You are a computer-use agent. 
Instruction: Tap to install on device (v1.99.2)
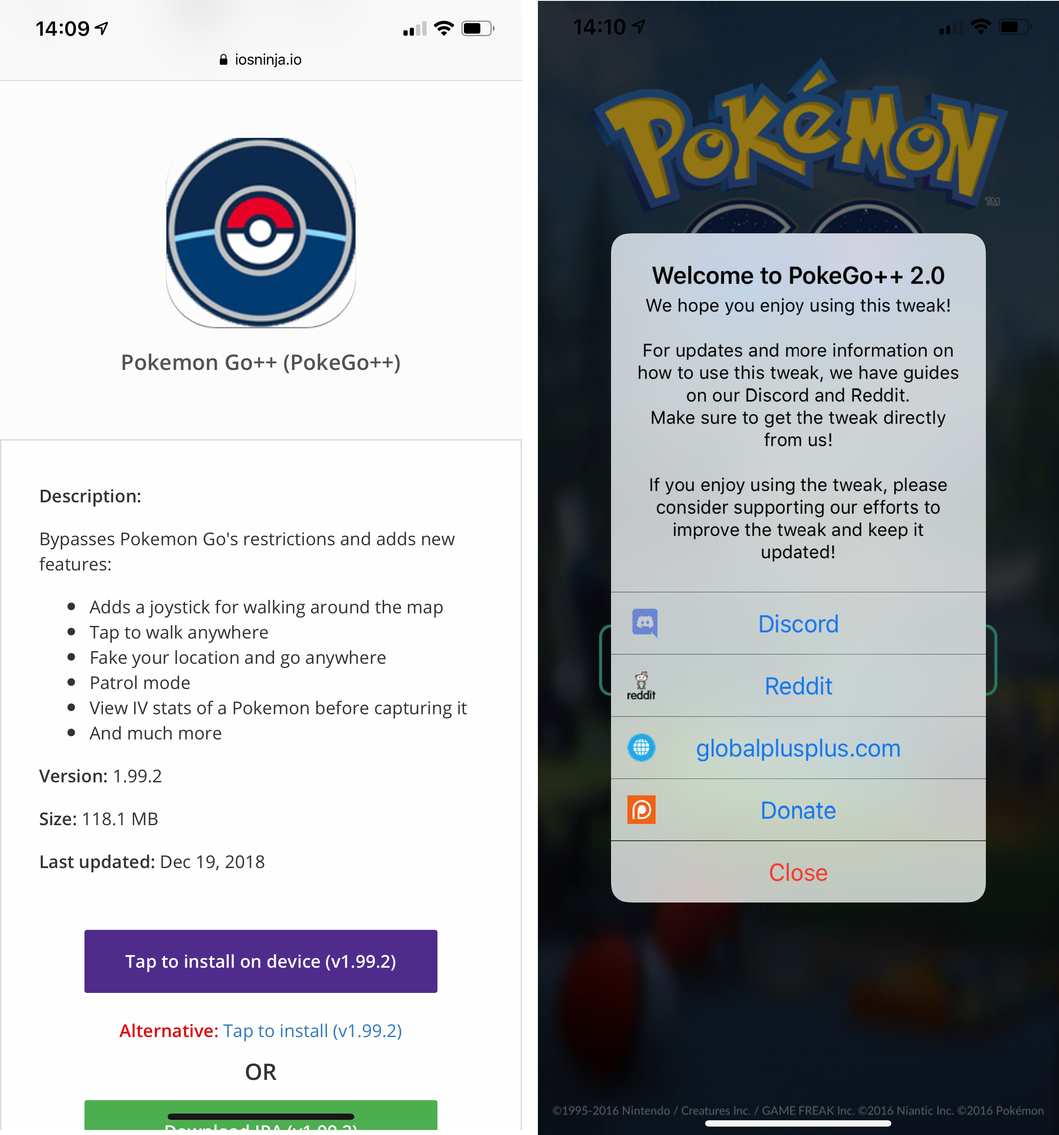pos(261,961)
